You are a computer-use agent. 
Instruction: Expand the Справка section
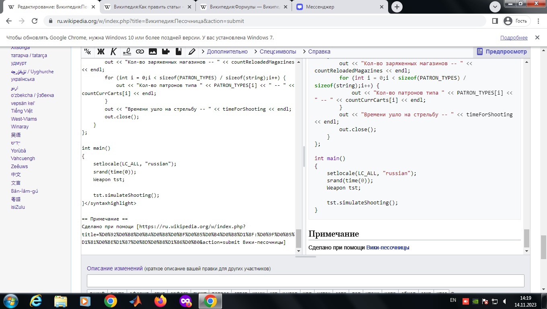[319, 51]
